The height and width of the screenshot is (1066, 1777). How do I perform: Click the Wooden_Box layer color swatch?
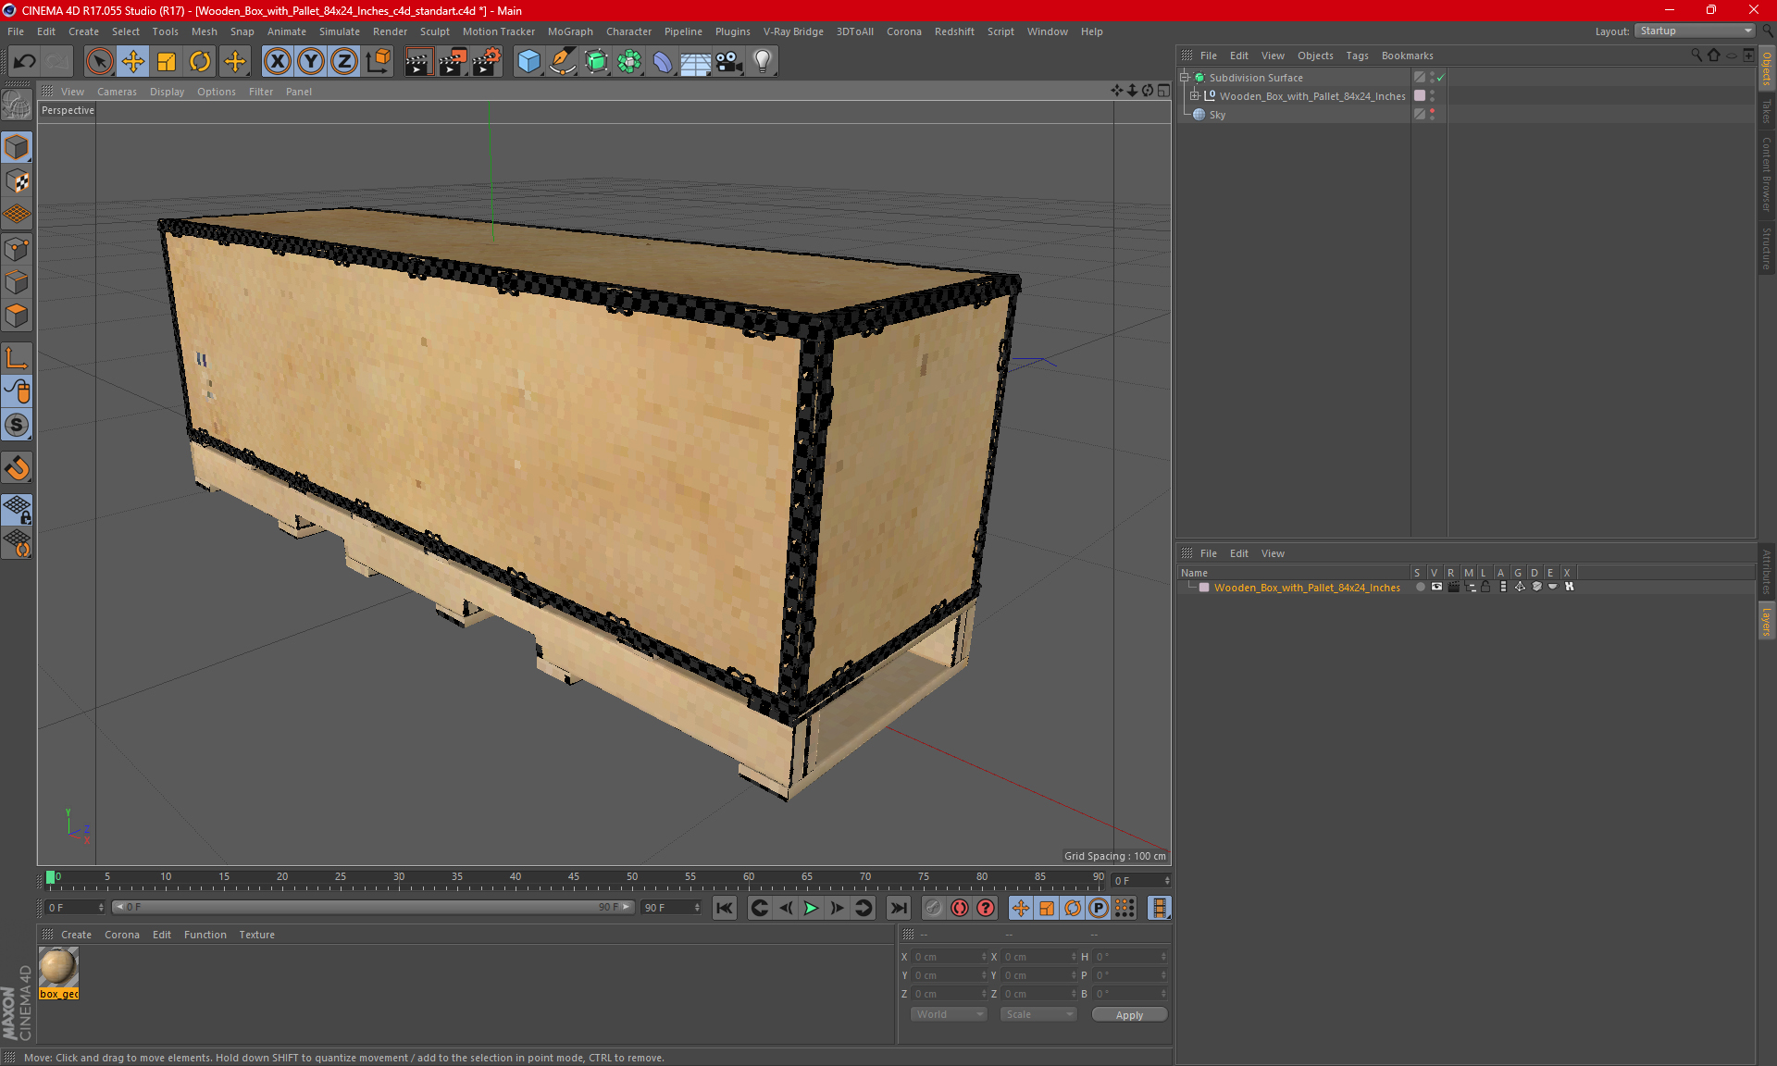point(1204,588)
